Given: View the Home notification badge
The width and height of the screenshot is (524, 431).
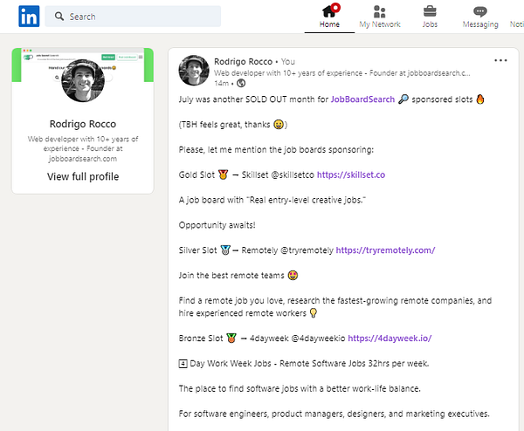Looking at the screenshot, I should point(335,7).
